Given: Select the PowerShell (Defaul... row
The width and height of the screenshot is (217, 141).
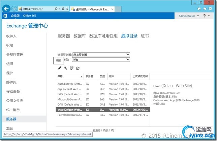Looking at the screenshot, I should tap(103, 115).
